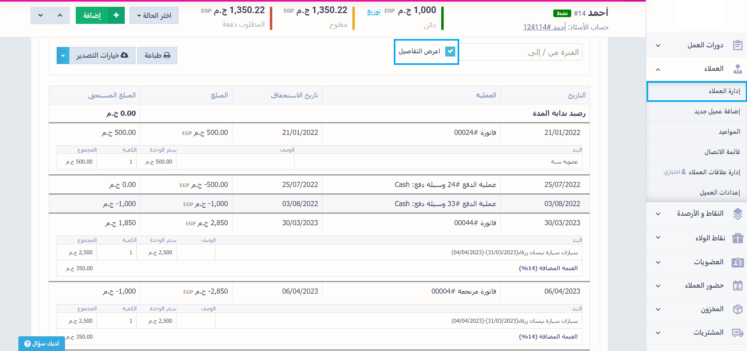Open 'إضافة عميل جديد' menu item
Viewport: 747px width, 351px height.
click(717, 111)
